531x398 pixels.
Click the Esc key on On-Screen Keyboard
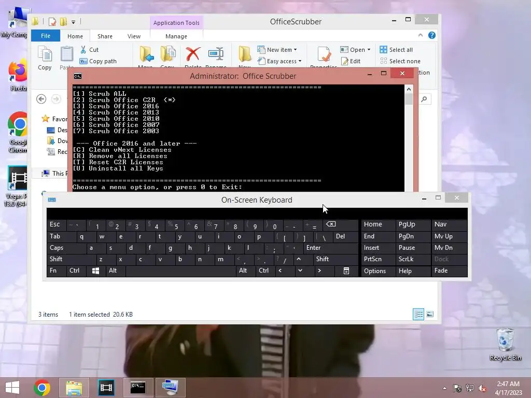[x=56, y=224]
